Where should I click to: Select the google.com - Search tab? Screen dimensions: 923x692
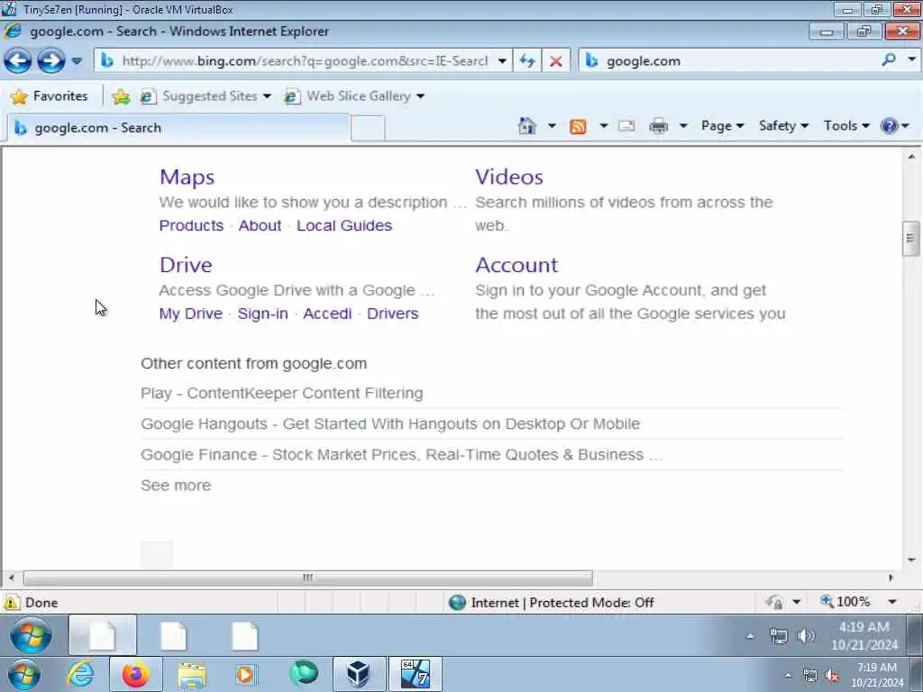(179, 128)
